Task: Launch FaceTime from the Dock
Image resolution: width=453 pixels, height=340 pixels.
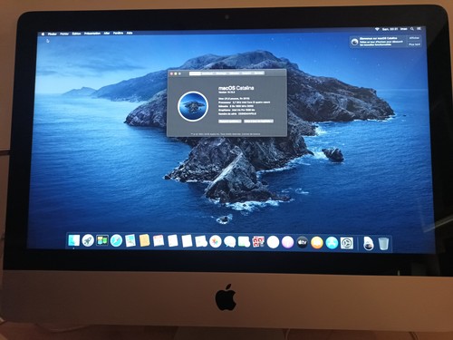Action: pyautogui.click(x=244, y=242)
